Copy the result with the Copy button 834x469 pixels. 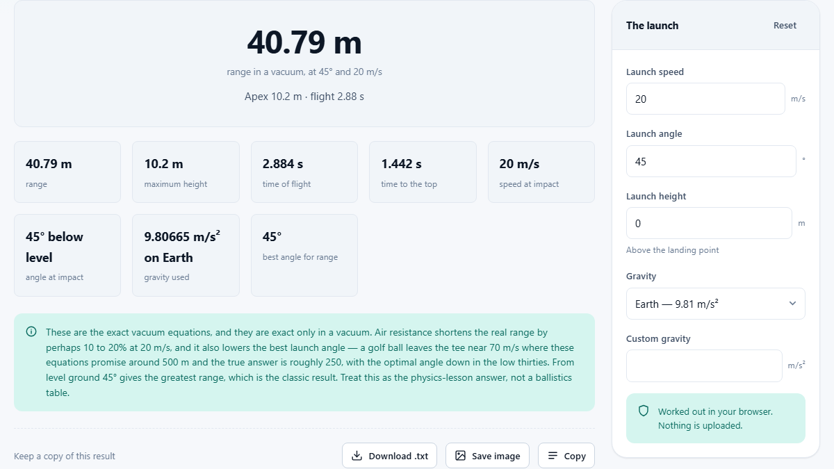tap(566, 456)
